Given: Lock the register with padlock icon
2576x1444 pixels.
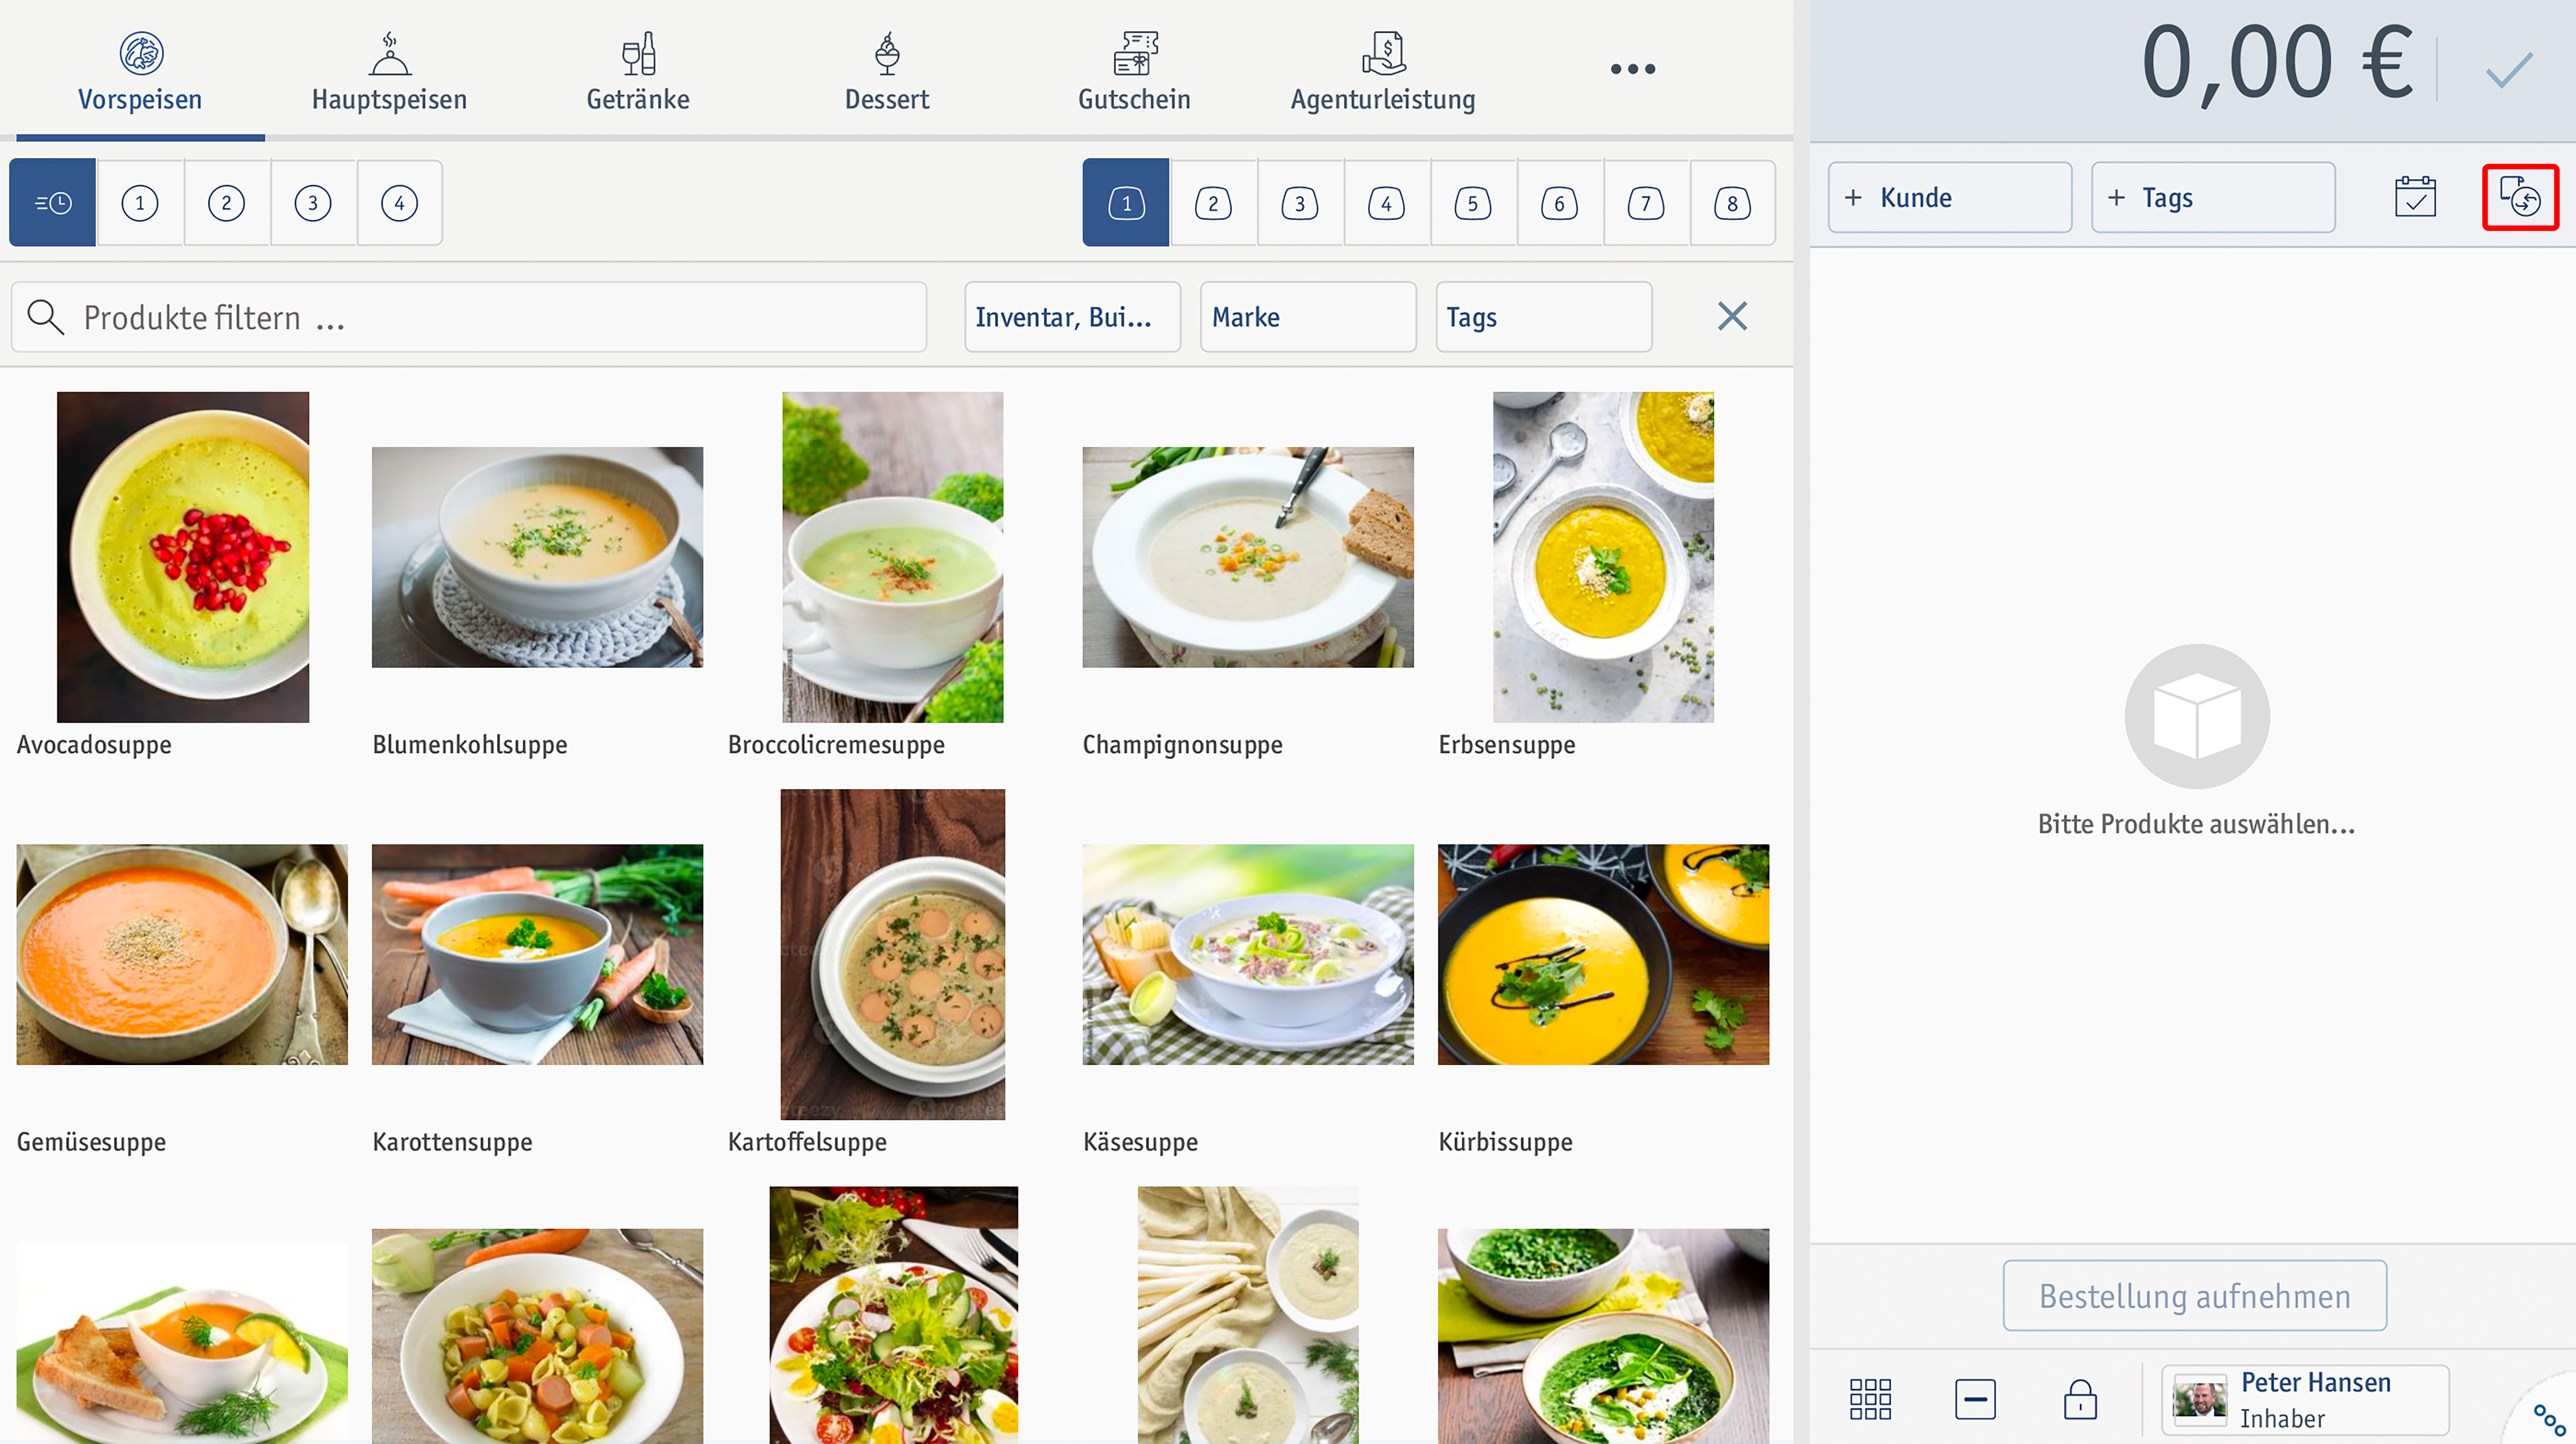Looking at the screenshot, I should pyautogui.click(x=2080, y=1399).
